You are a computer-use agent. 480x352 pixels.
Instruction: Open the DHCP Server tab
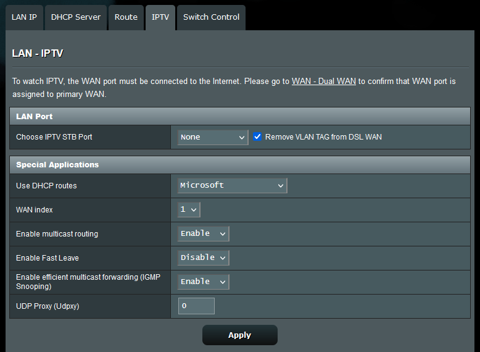tap(75, 17)
